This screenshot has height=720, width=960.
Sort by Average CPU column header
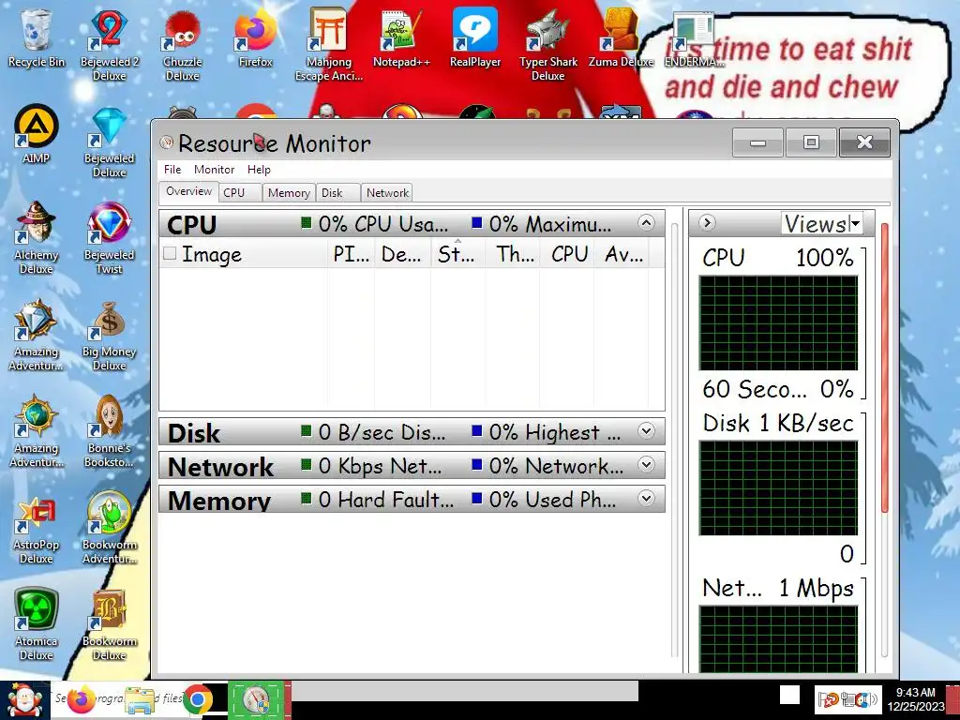coord(621,253)
